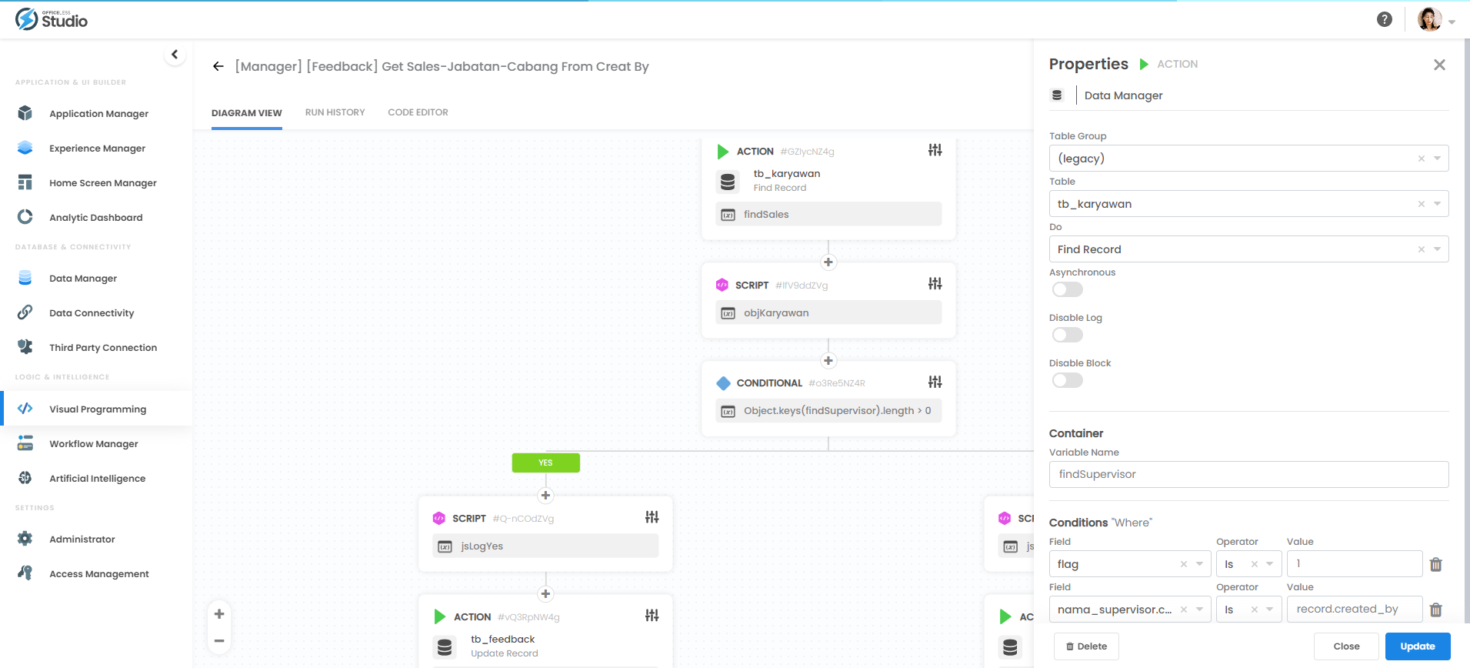Go back using the arrow beside title
The width and height of the screenshot is (1470, 668).
point(218,66)
